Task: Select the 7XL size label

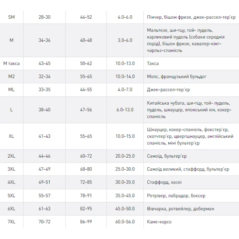Action: tap(11, 222)
